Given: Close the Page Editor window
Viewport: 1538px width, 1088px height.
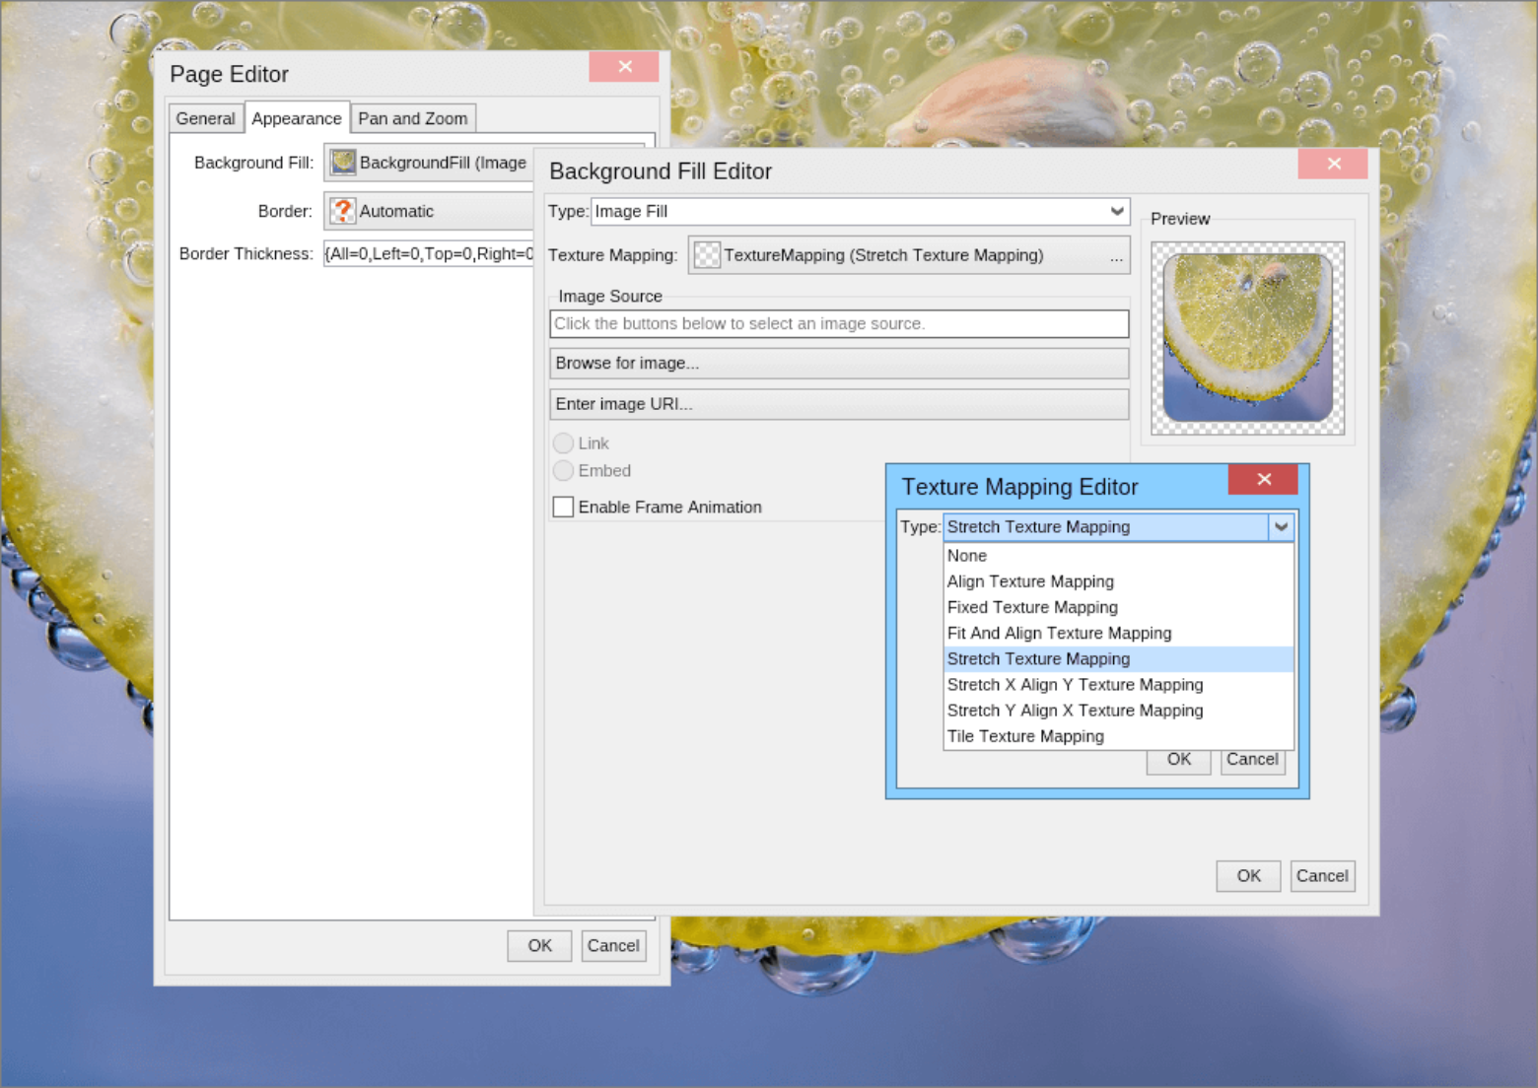Looking at the screenshot, I should 624,67.
